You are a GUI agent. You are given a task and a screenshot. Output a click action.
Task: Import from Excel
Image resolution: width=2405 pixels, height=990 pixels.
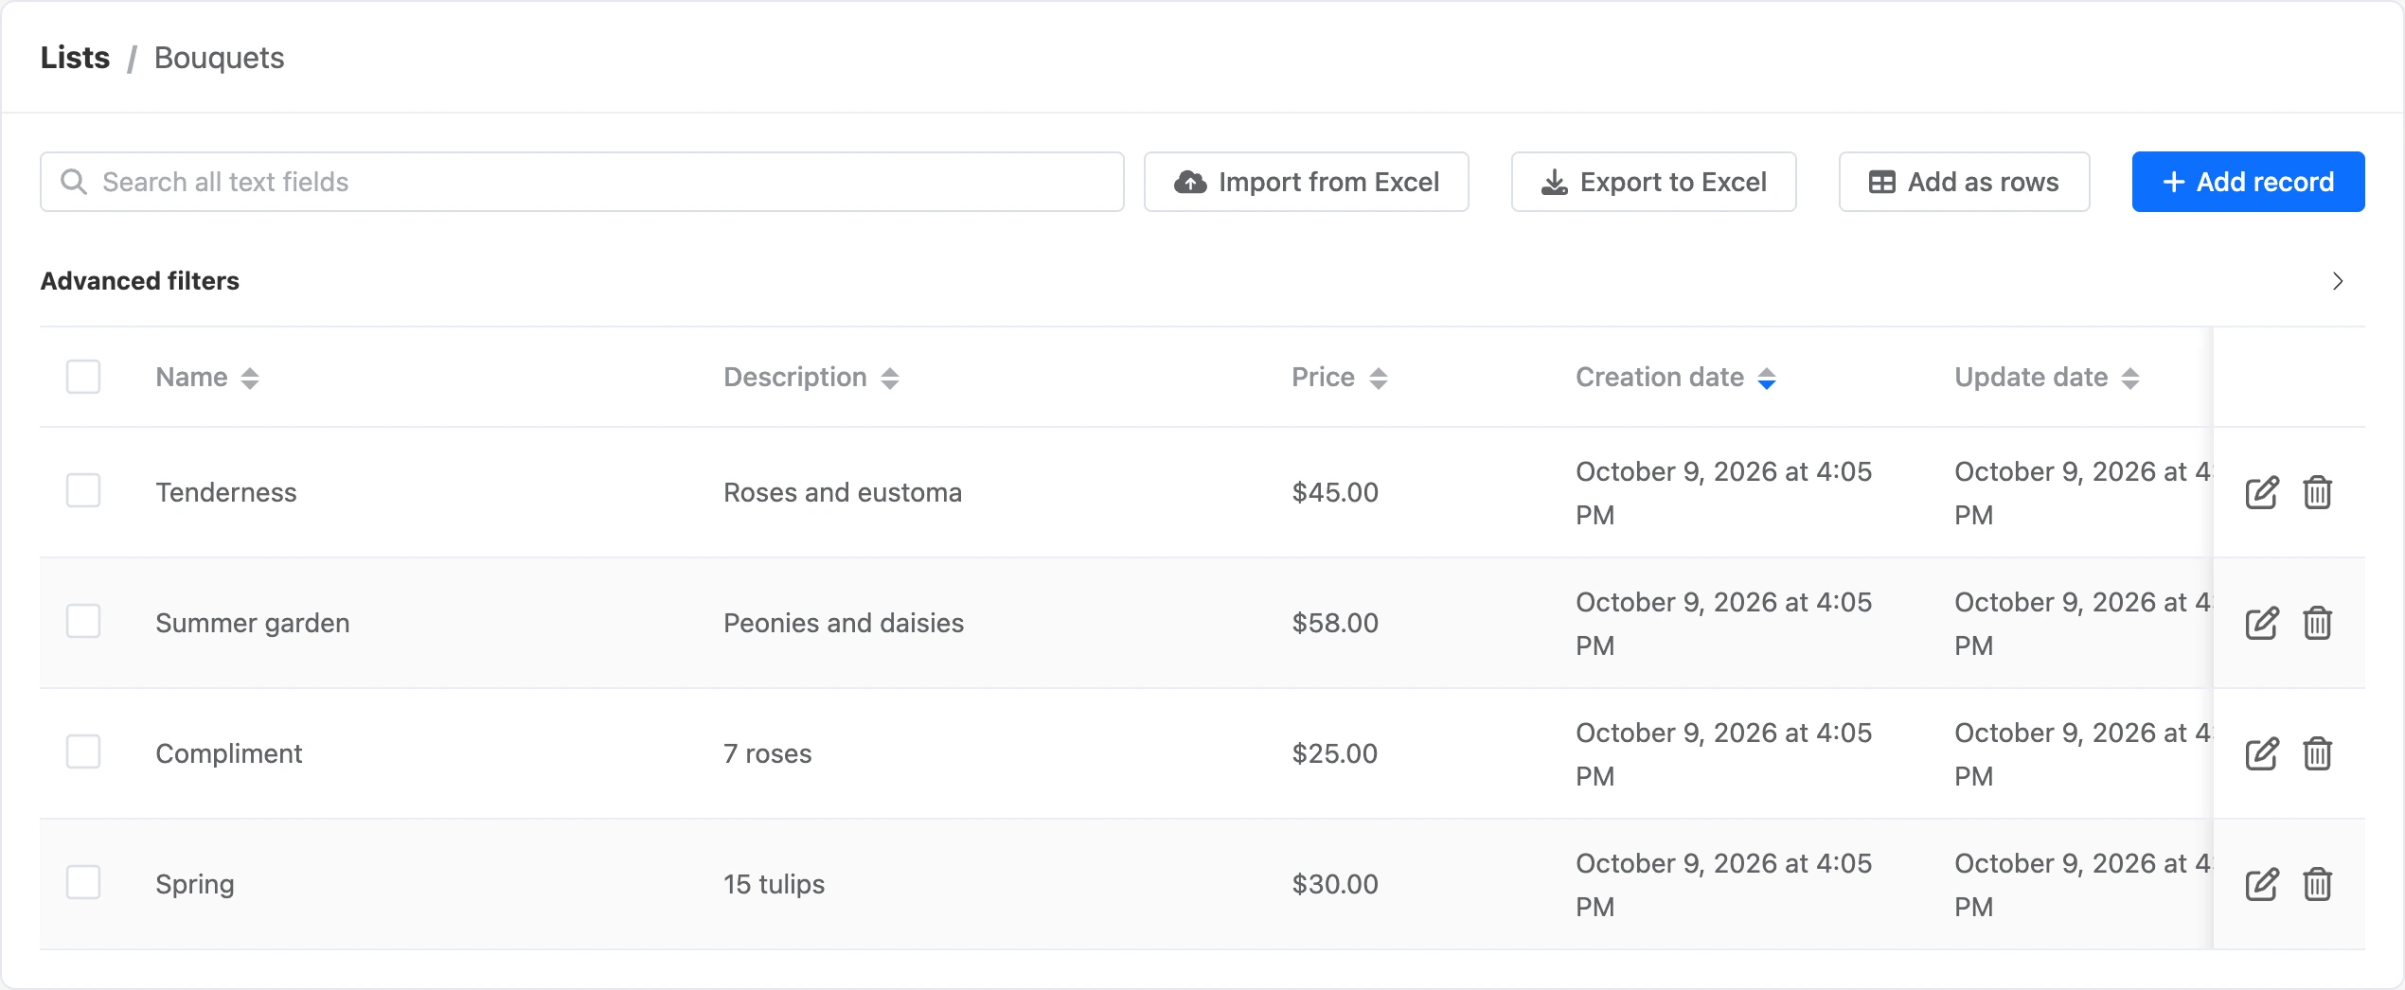click(x=1307, y=182)
